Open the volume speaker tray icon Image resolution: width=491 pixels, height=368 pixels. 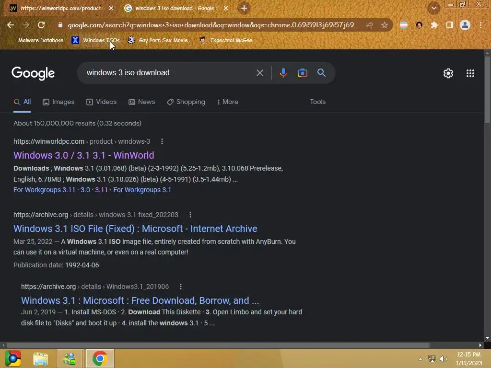point(444,359)
